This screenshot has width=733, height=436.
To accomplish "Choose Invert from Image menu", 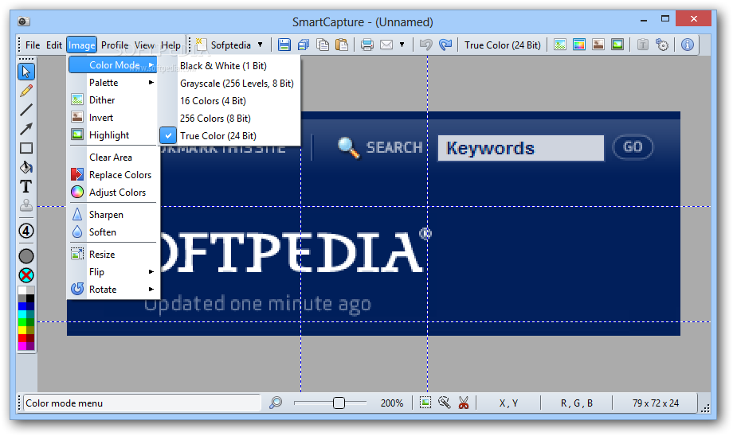I will pos(113,118).
